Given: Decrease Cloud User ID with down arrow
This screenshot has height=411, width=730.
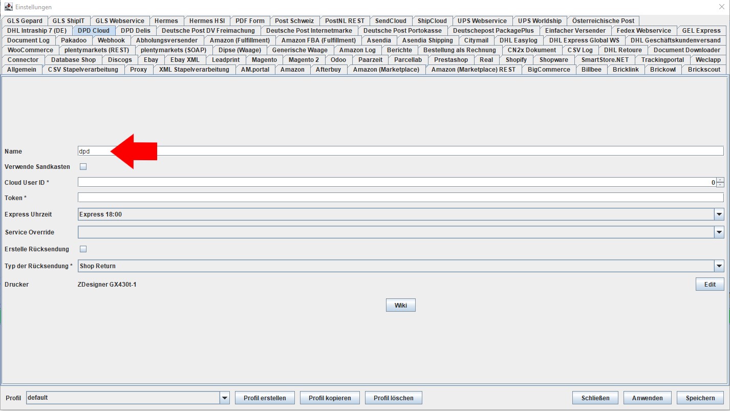Looking at the screenshot, I should [720, 185].
